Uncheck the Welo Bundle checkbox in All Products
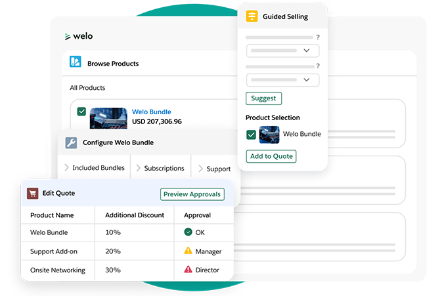Viewport: 444px width, 296px height. (x=81, y=112)
